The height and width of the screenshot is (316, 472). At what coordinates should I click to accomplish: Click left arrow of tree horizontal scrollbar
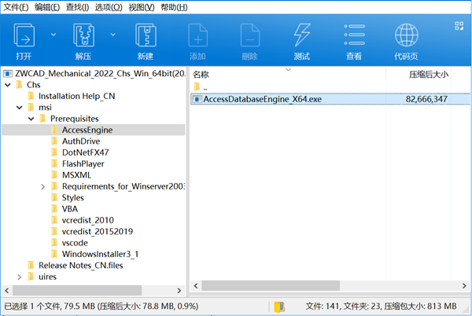click(7, 290)
